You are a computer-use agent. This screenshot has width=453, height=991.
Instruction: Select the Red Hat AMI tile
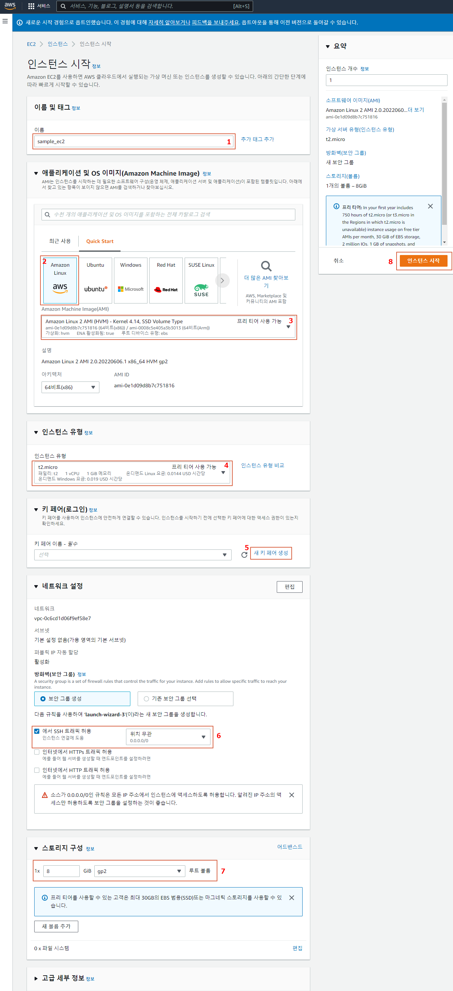166,281
